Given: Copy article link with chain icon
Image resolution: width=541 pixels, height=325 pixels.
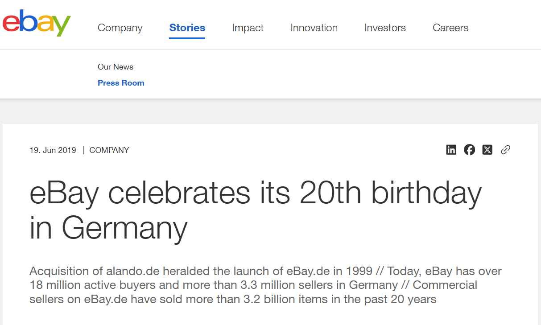Looking at the screenshot, I should (505, 150).
